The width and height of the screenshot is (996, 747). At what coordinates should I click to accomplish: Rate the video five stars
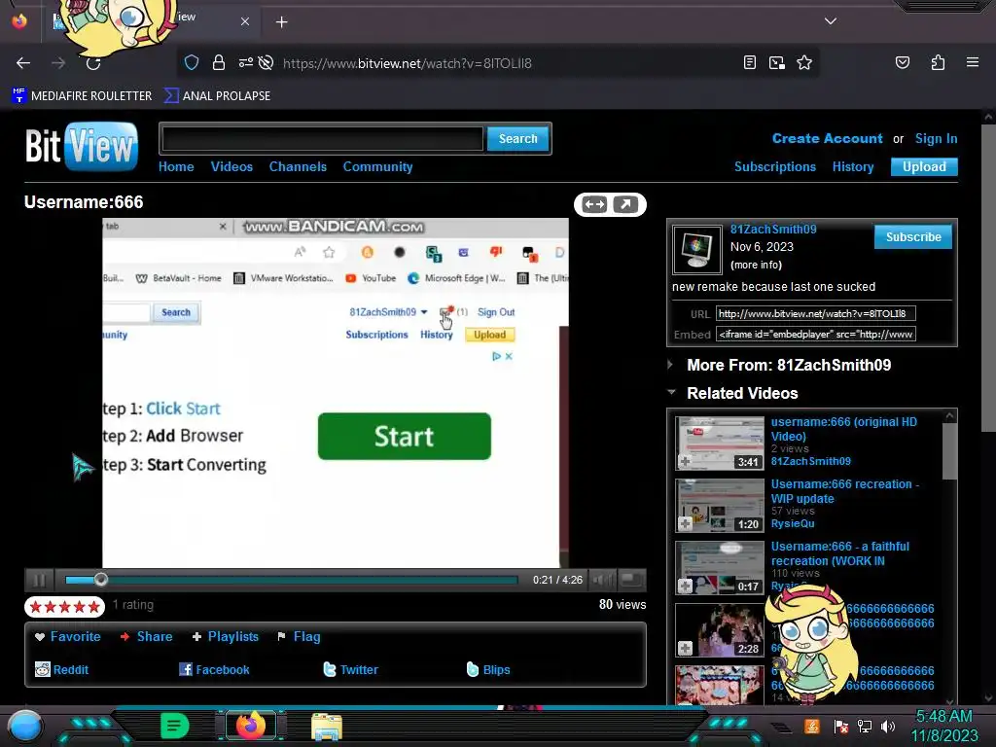94,607
